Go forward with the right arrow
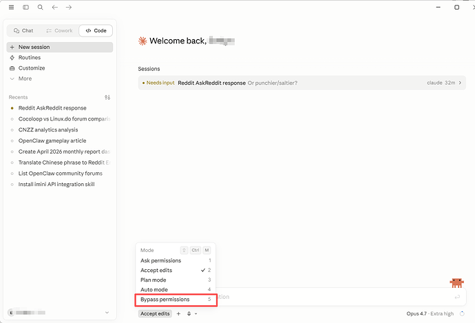 pos(69,8)
